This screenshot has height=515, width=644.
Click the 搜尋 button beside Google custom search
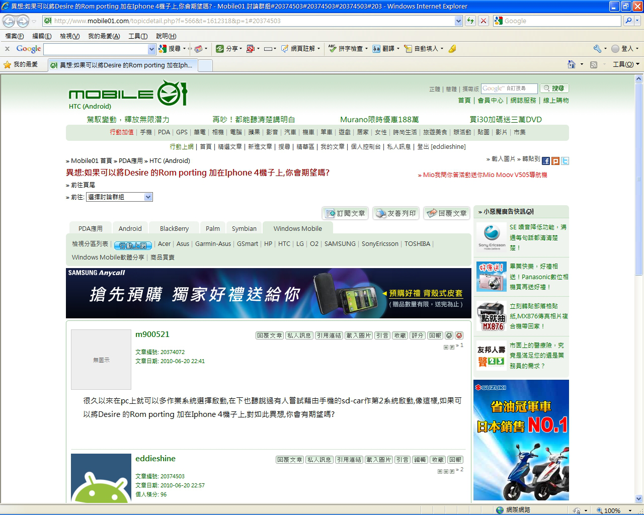click(554, 88)
